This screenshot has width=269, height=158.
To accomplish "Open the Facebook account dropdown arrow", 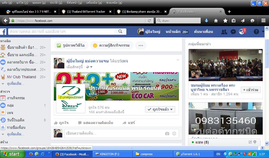I will click(263, 32).
